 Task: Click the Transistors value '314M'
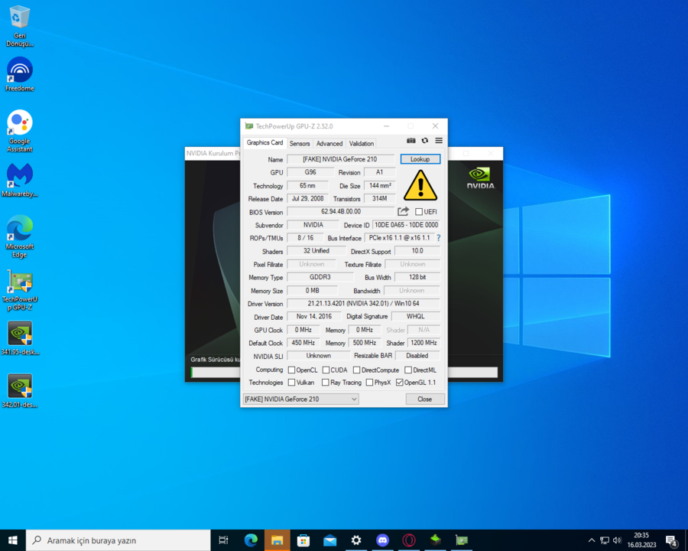(379, 199)
